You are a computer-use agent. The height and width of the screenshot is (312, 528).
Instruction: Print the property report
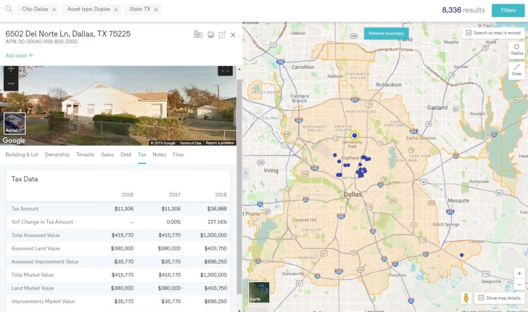tap(211, 35)
